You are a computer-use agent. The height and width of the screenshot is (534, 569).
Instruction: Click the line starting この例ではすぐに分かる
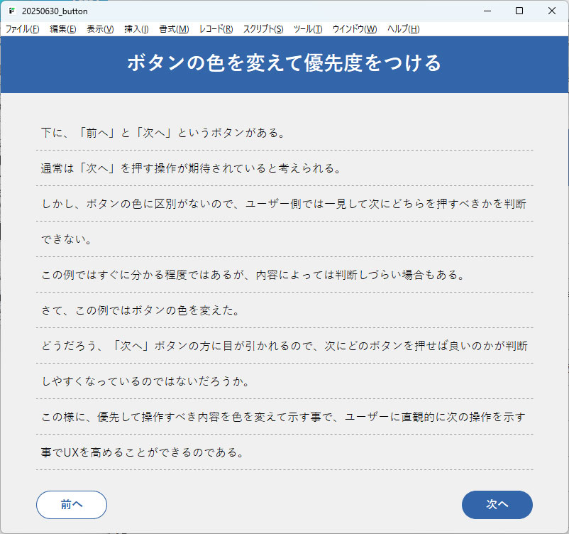point(253,275)
